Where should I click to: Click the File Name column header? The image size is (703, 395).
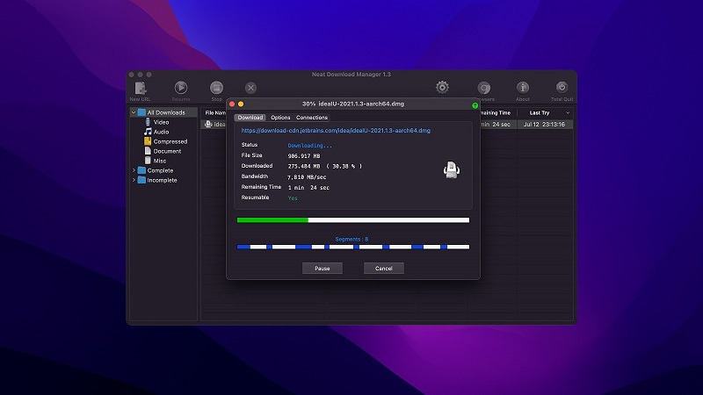[x=215, y=113]
